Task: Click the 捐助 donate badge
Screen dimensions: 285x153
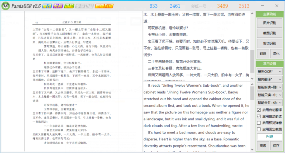Action: pyautogui.click(x=69, y=6)
